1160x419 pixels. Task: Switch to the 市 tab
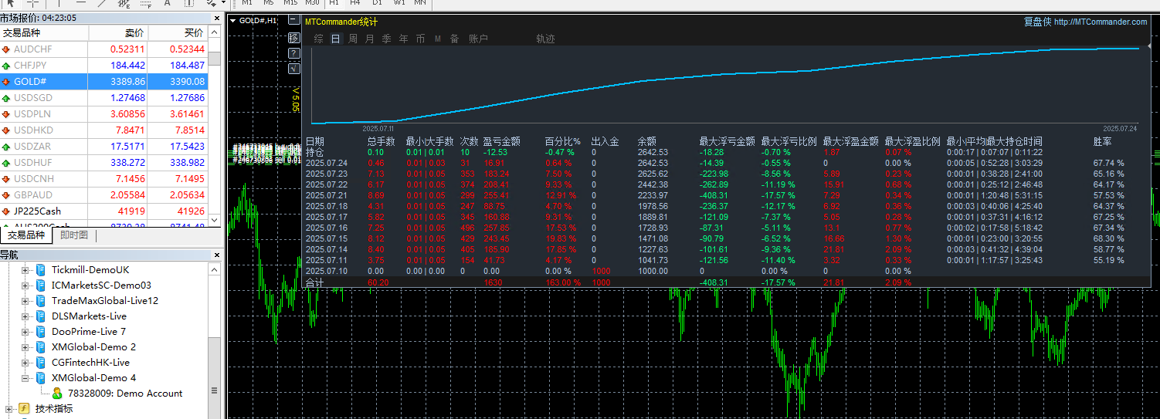tap(420, 39)
